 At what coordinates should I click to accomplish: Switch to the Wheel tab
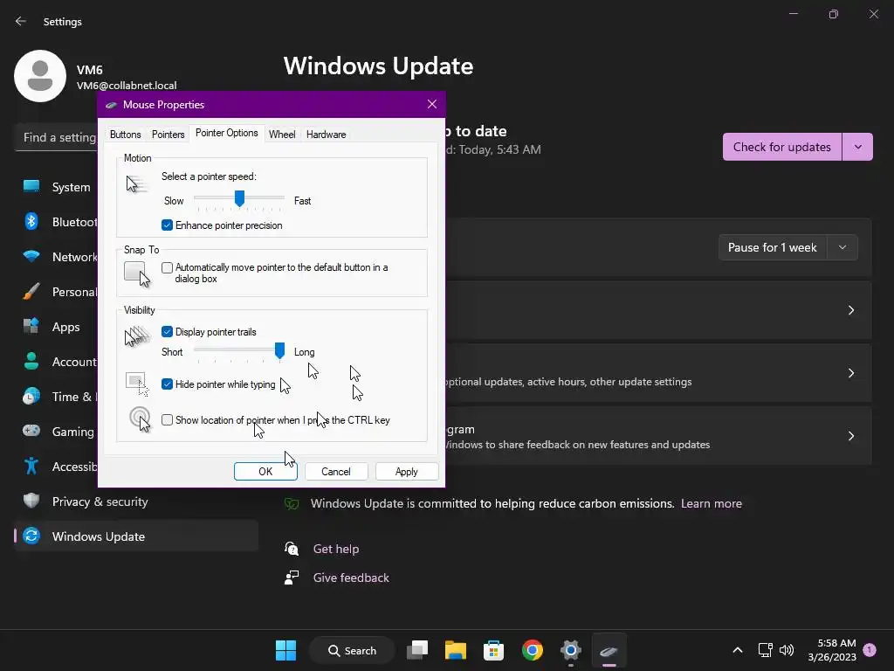pos(282,135)
